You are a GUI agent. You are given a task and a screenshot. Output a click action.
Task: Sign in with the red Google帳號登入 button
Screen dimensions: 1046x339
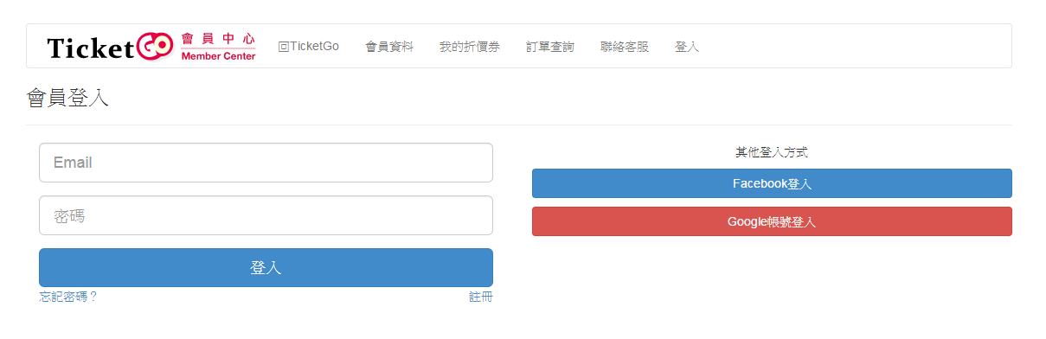[772, 221]
